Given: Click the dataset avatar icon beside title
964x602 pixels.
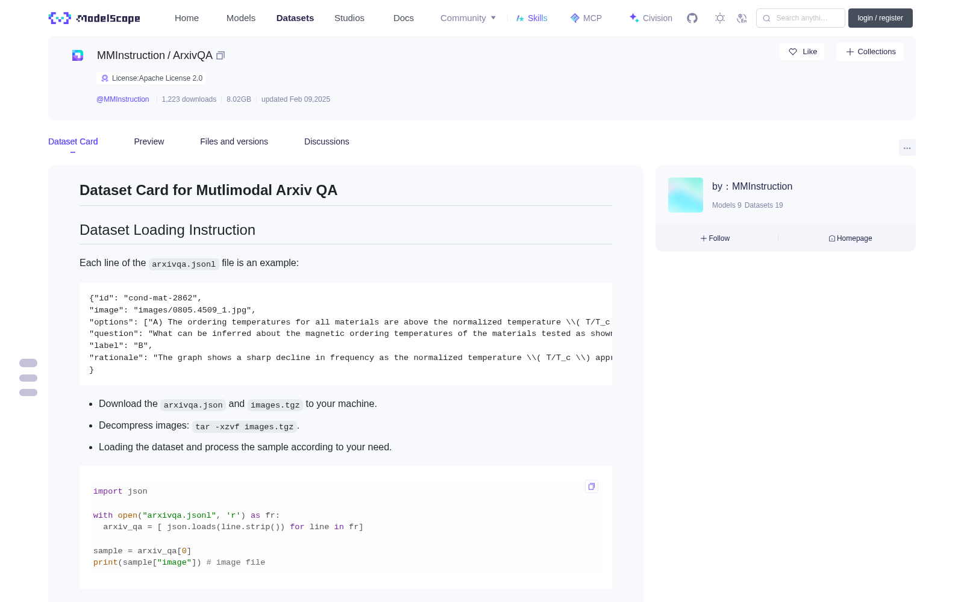Looking at the screenshot, I should click(x=78, y=55).
